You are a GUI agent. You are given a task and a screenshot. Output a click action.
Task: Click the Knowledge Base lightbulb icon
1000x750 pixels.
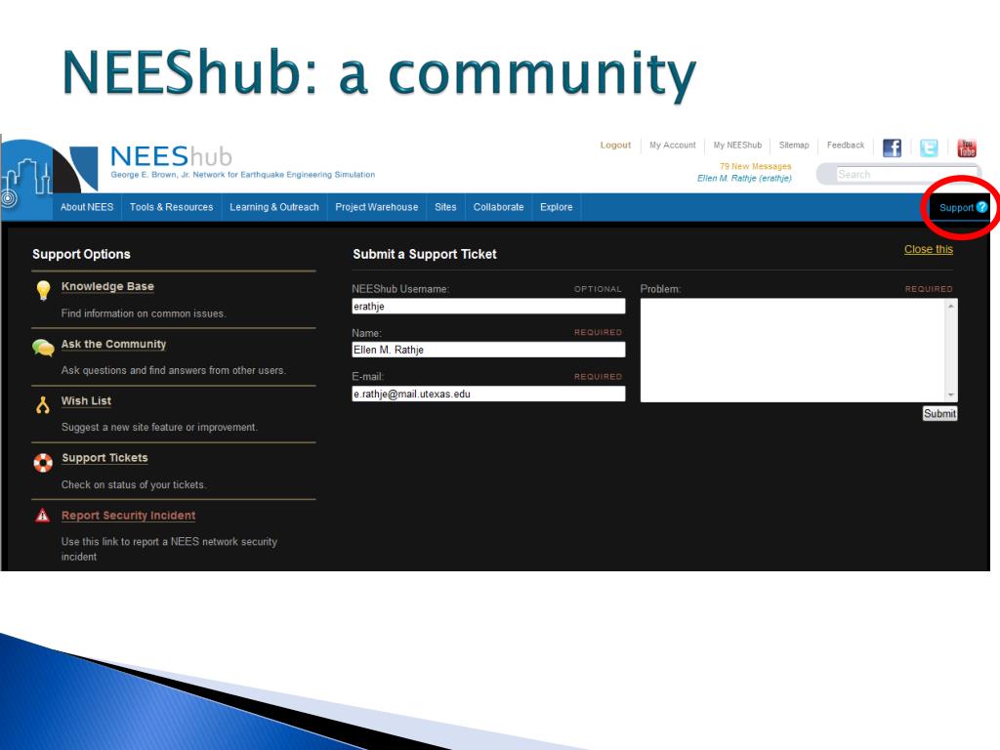[43, 290]
